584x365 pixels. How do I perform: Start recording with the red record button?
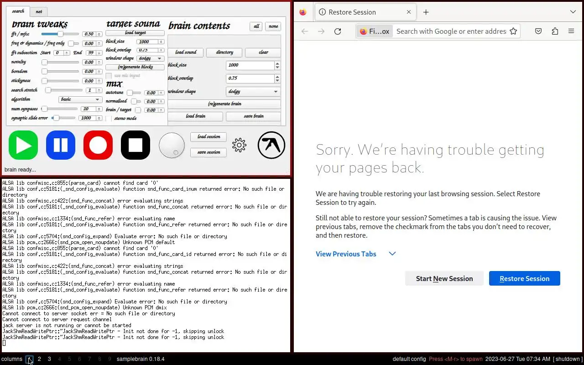point(98,145)
